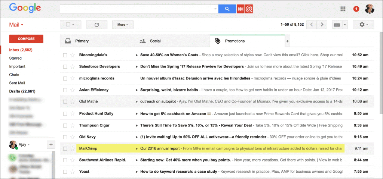Click the blue search magnifier button
383x179 pixels.
(x=227, y=9)
